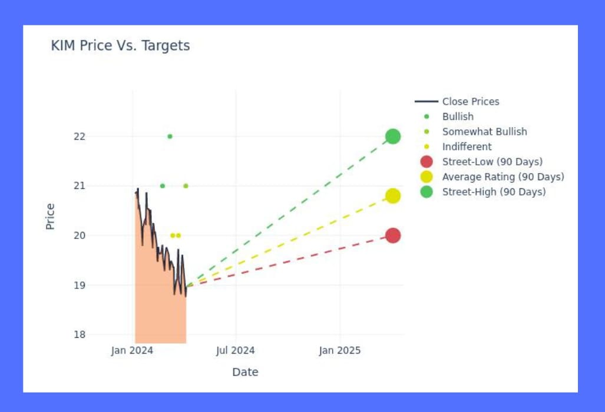Select the leftmost small green dot at price 21

(163, 186)
